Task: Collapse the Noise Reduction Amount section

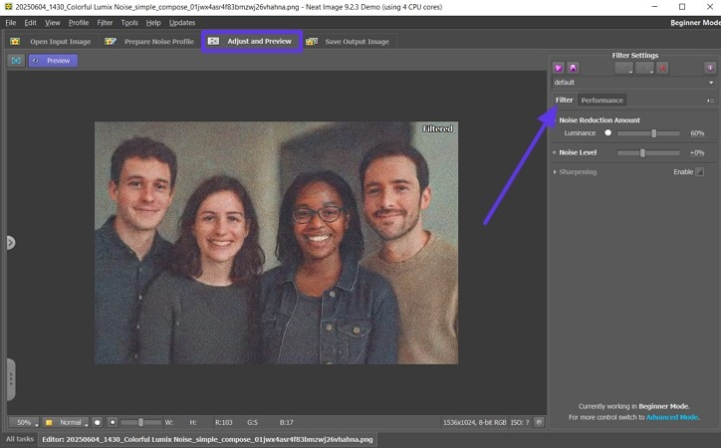Action: [555, 119]
